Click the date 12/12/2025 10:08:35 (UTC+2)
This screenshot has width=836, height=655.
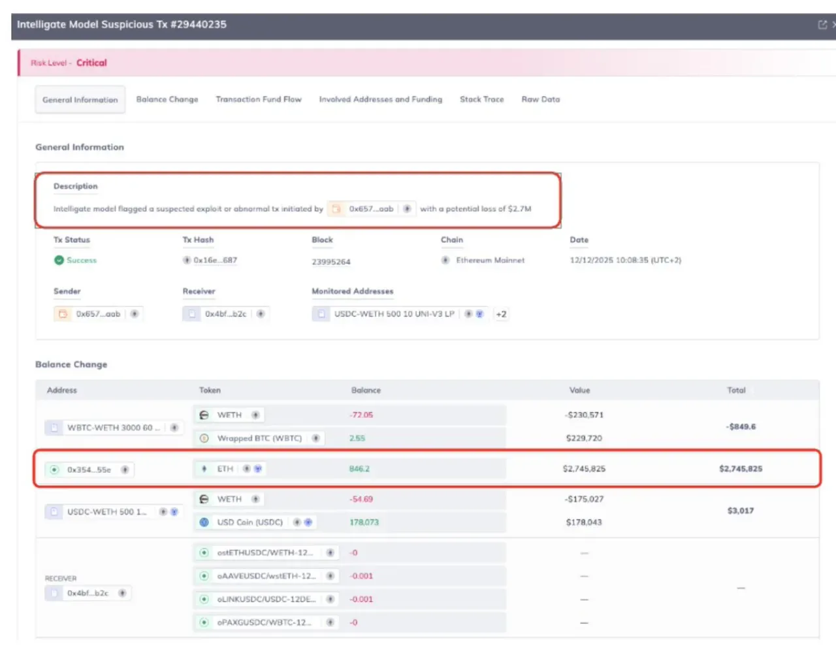626,260
